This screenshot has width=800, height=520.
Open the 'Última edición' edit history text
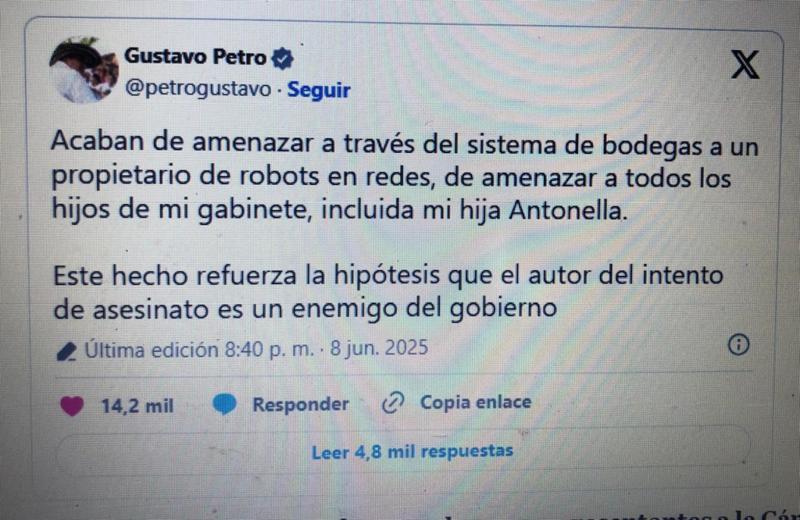point(152,351)
